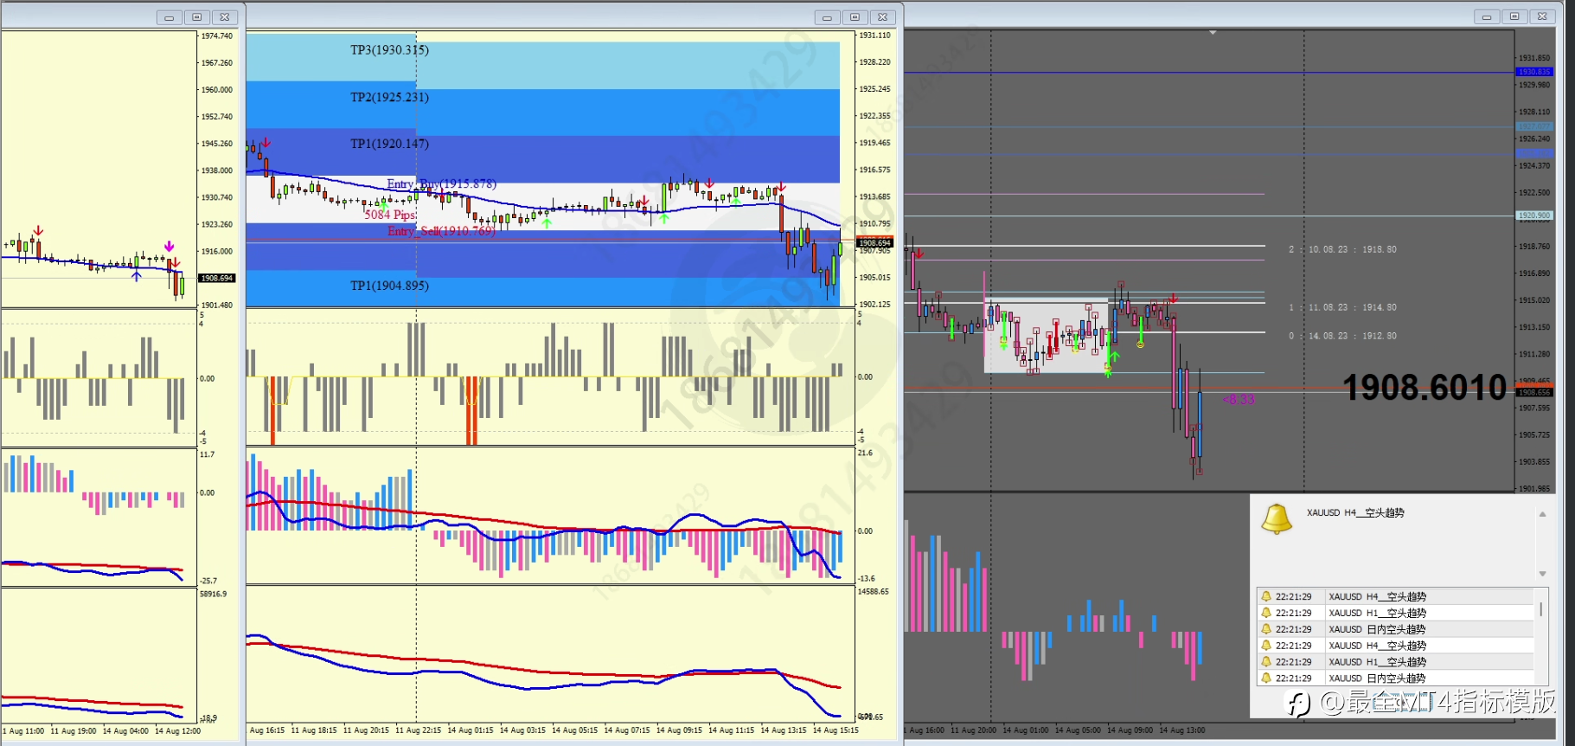Select Entry_Buy(1915.878) label
The width and height of the screenshot is (1575, 746).
pos(441,183)
